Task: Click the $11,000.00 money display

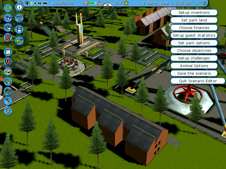Action: (62, 3)
